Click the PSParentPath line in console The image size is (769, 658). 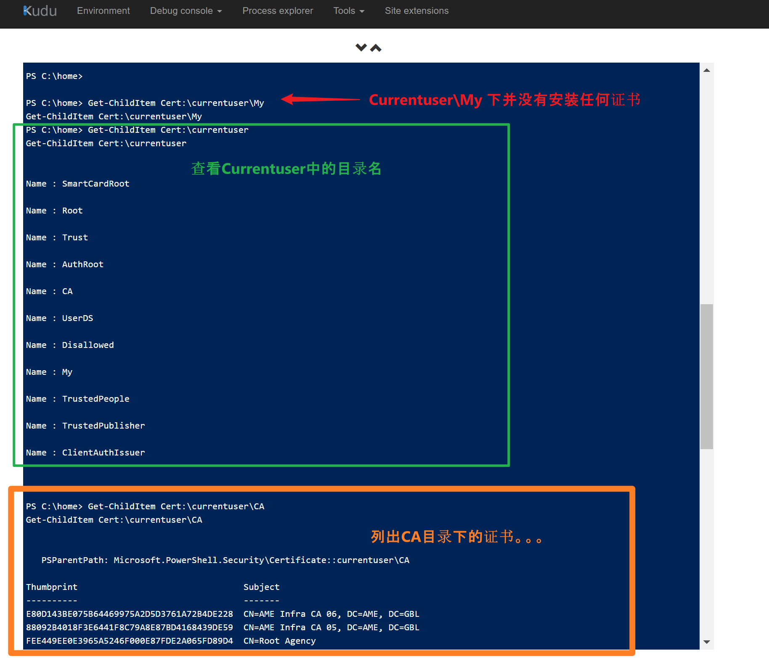[225, 560]
